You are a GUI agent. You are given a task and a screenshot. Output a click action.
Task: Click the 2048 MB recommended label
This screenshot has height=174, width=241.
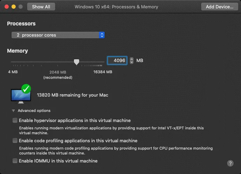point(58,73)
